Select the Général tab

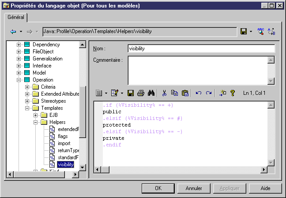[x=16, y=17]
